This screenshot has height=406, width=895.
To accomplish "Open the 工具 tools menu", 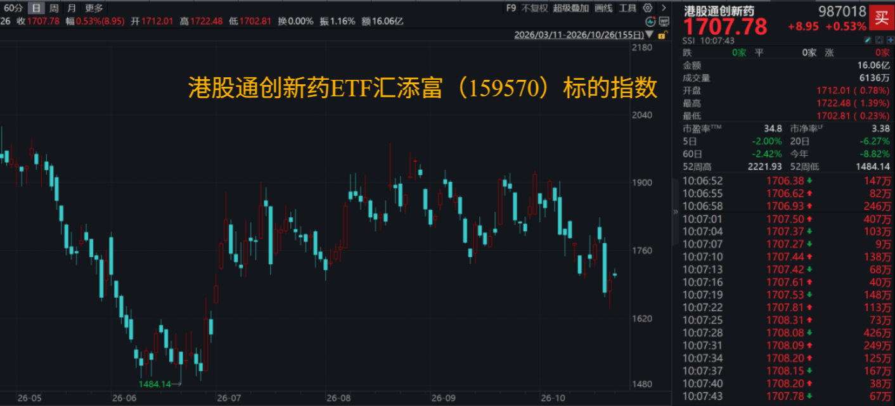I will click(628, 8).
